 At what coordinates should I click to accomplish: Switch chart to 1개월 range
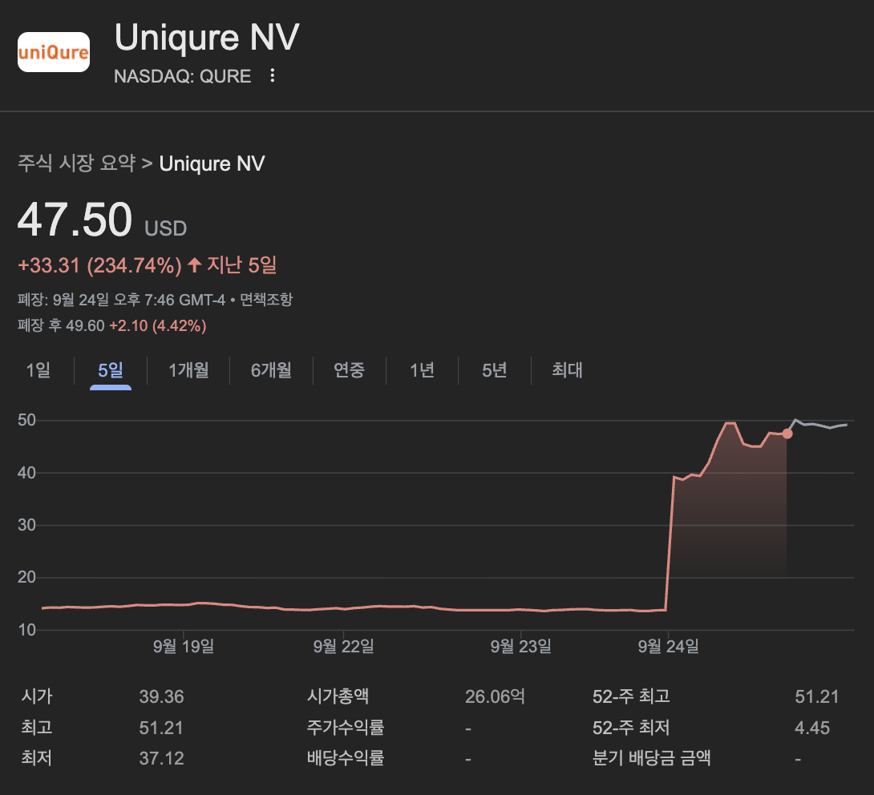click(x=188, y=370)
